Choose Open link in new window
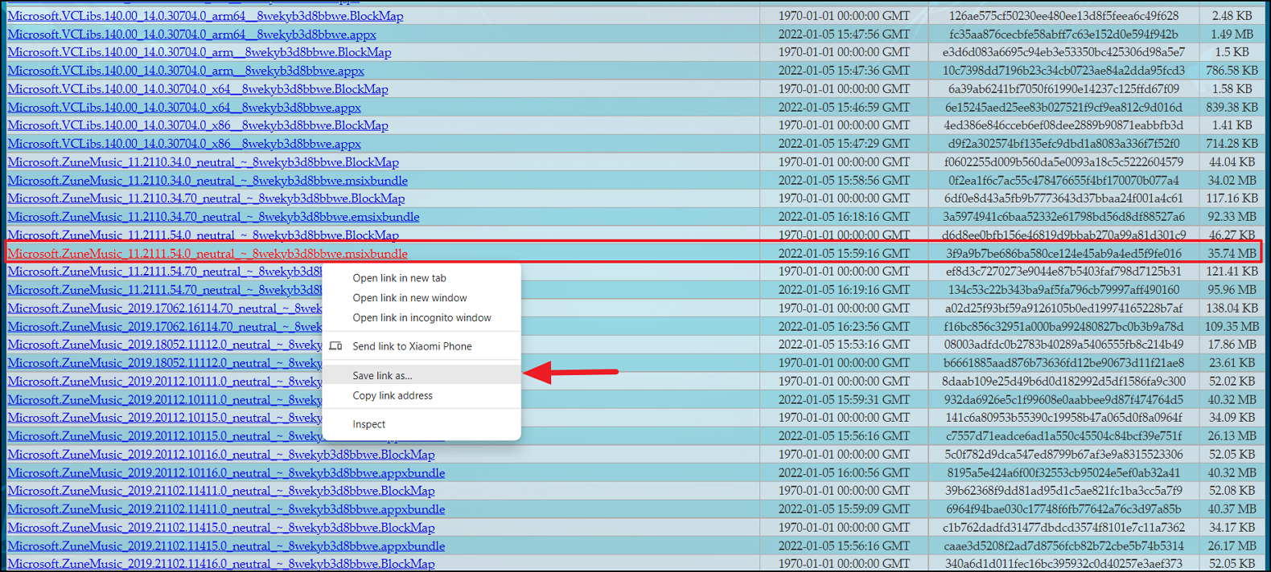This screenshot has height=572, width=1271. click(409, 298)
